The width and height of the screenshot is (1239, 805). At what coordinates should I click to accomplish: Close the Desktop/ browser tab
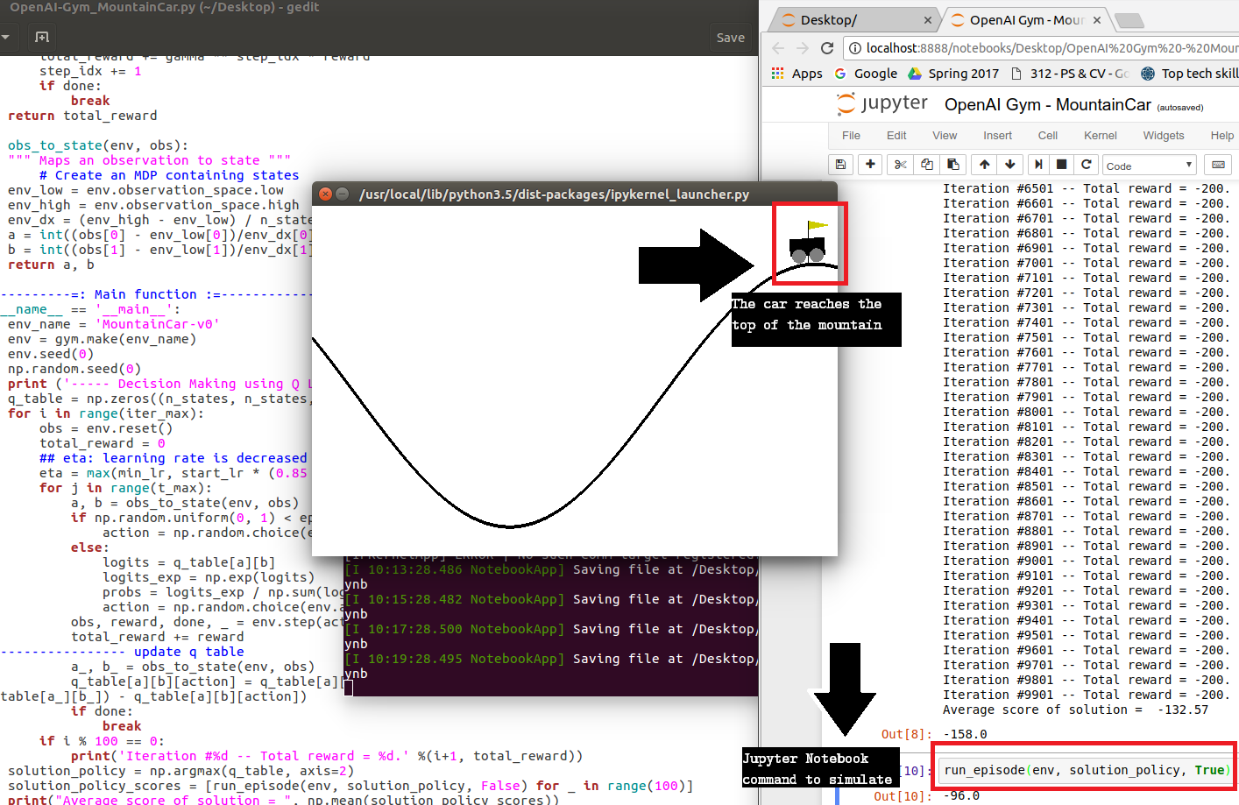(x=928, y=20)
